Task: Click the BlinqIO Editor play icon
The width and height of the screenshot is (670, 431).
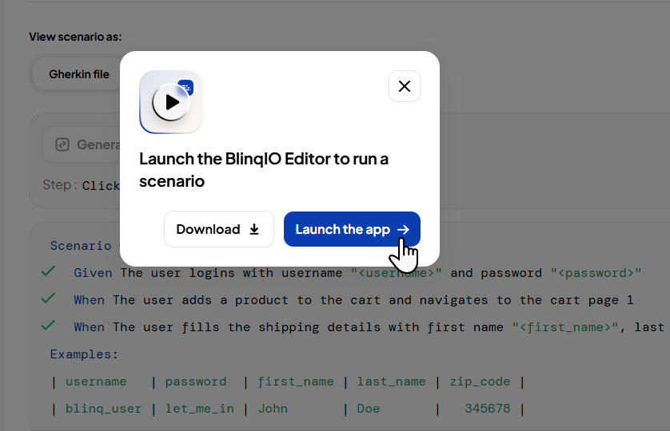Action: 171,102
